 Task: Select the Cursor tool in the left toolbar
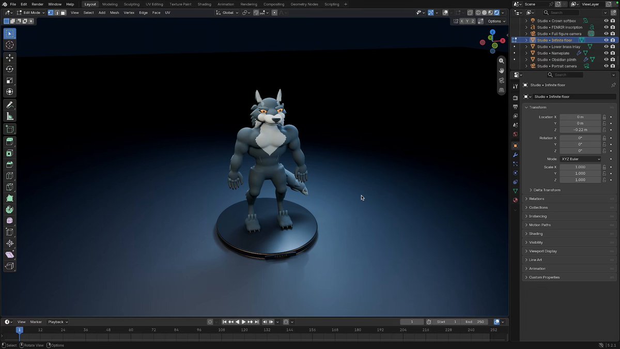tap(9, 45)
